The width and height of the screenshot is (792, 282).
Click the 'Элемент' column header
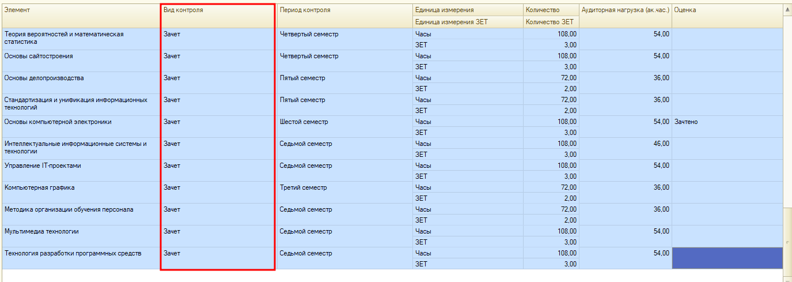coord(81,10)
